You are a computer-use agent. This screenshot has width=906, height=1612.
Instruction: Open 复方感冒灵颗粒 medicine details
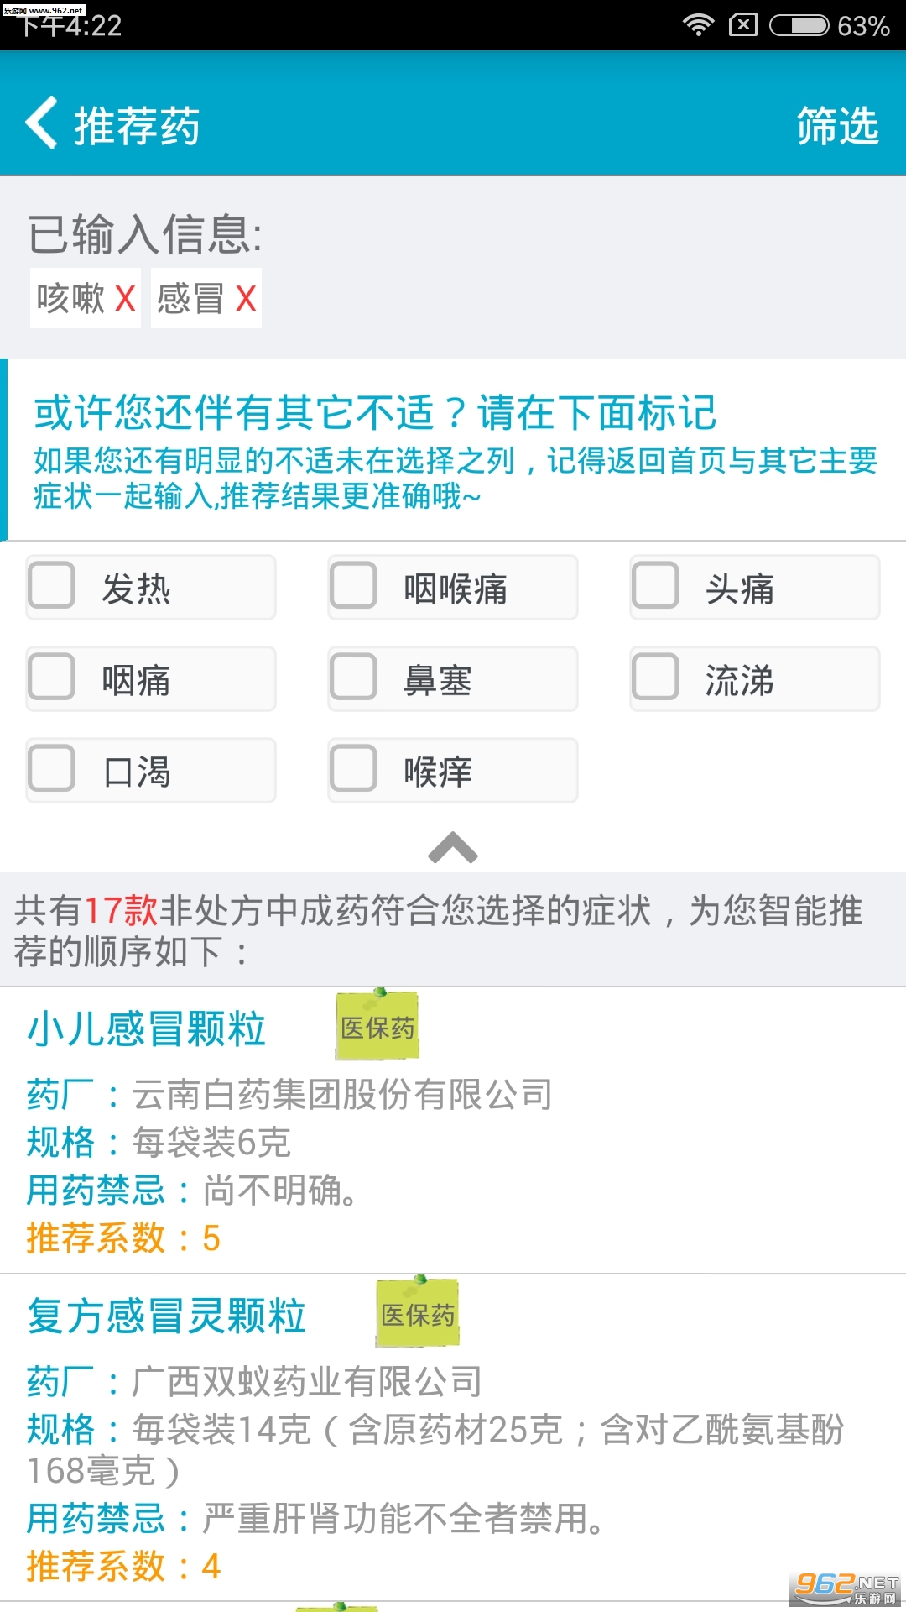pos(167,1316)
